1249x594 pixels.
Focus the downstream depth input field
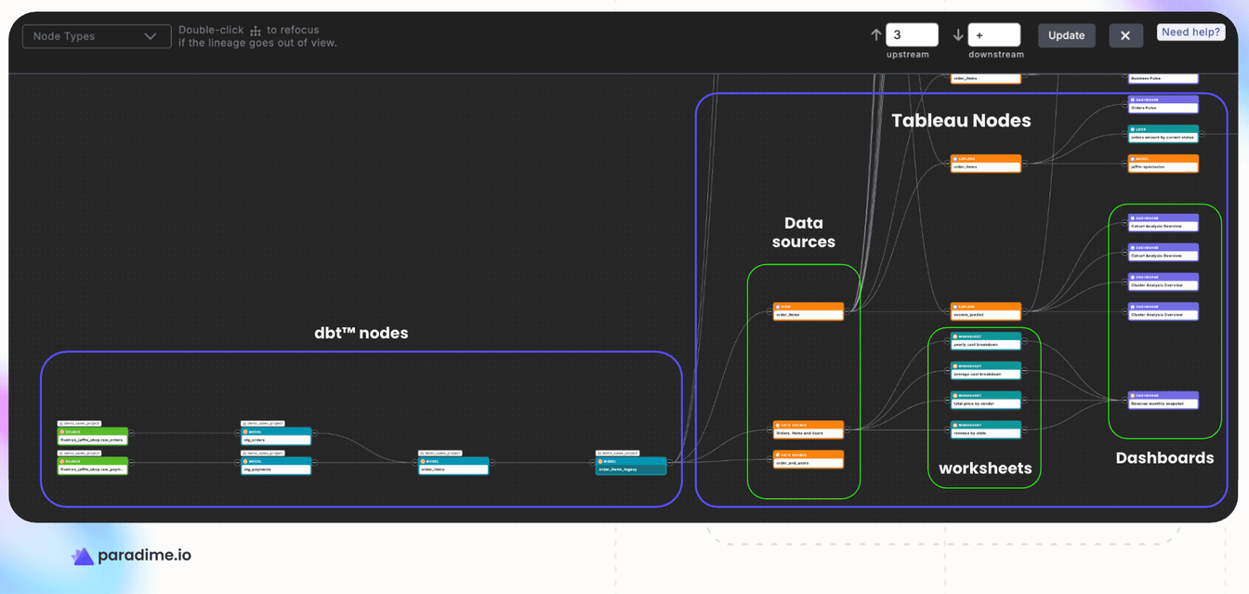click(x=993, y=35)
